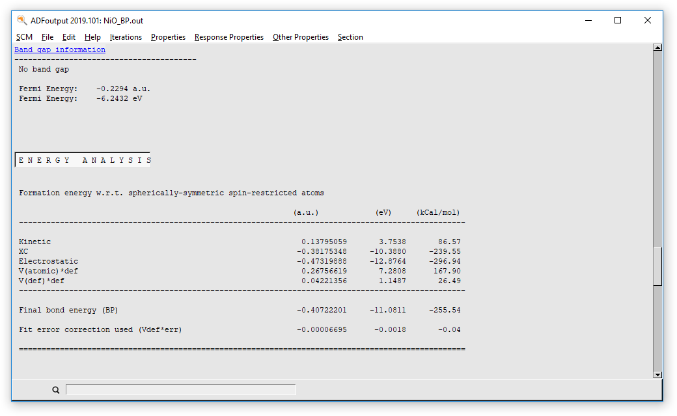Screen dimensions: 677x416
Task: Click the Electrostatic row label
Action: [x=48, y=261]
